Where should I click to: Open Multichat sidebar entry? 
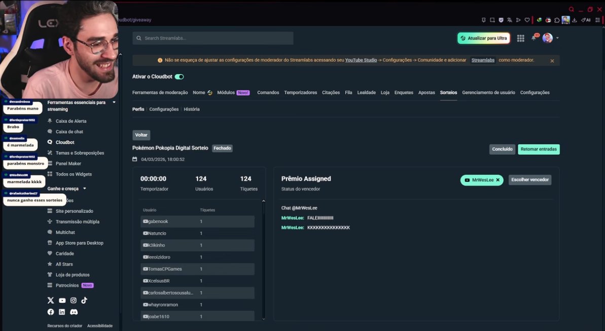click(x=61, y=232)
